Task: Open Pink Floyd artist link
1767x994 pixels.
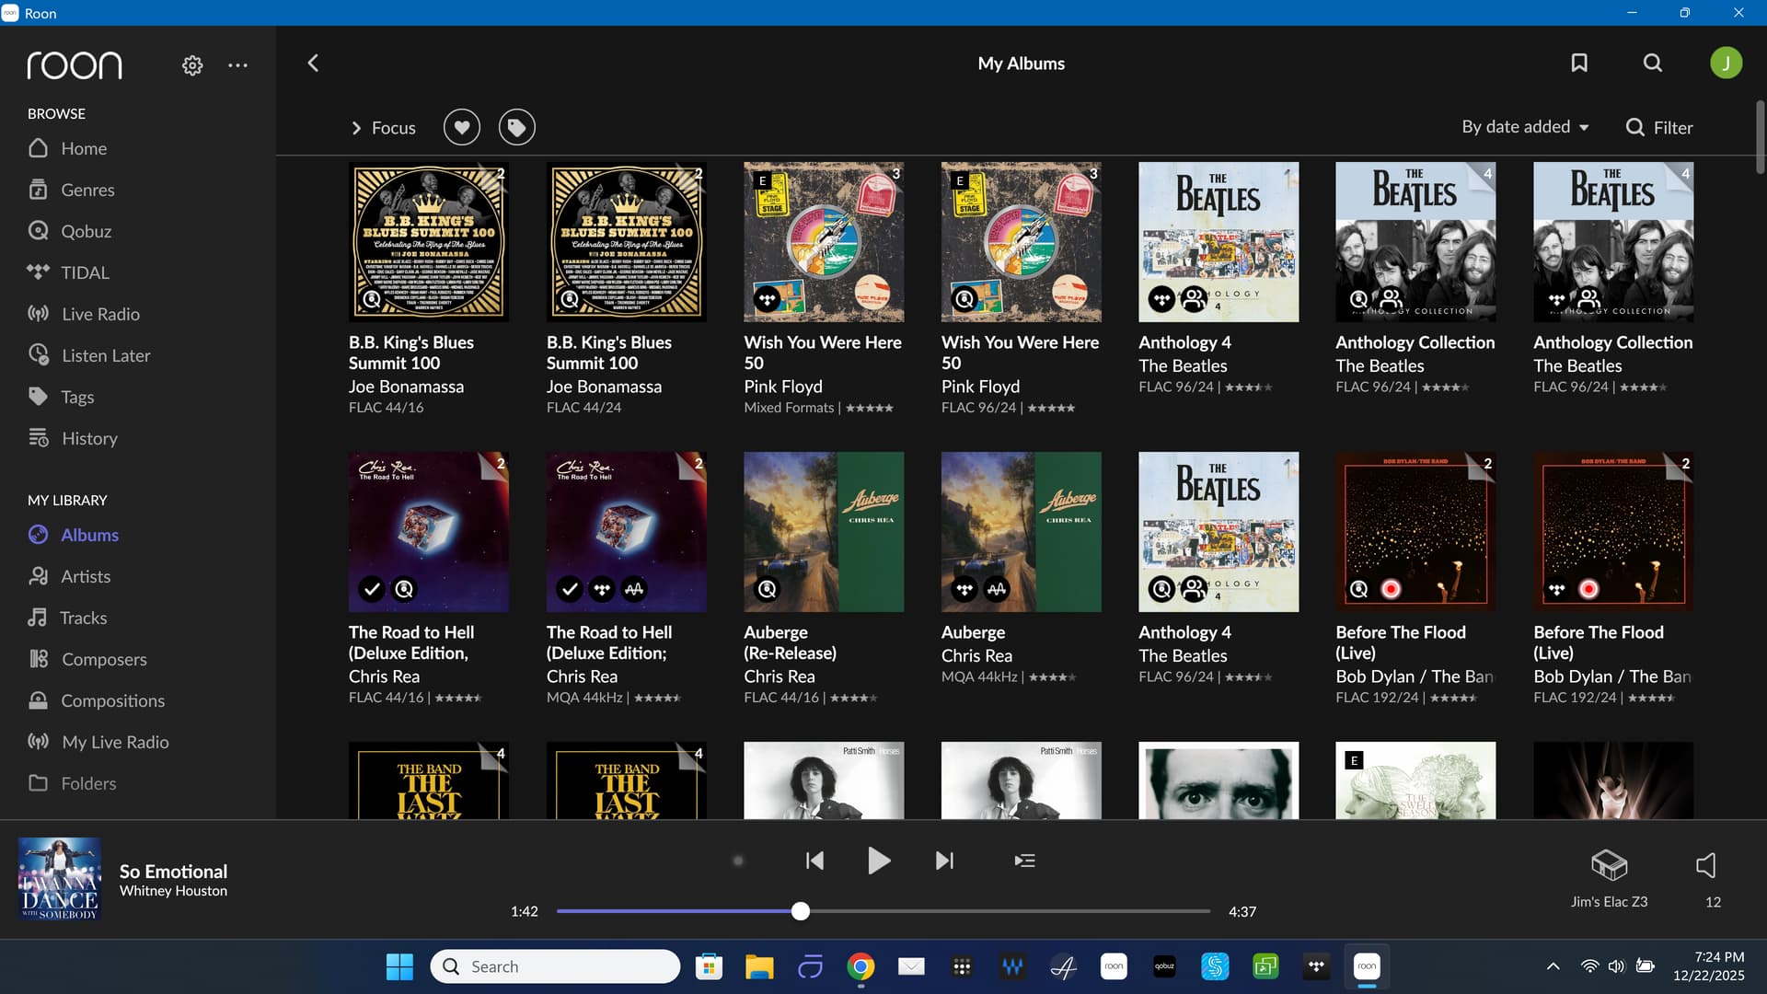Action: click(x=782, y=387)
